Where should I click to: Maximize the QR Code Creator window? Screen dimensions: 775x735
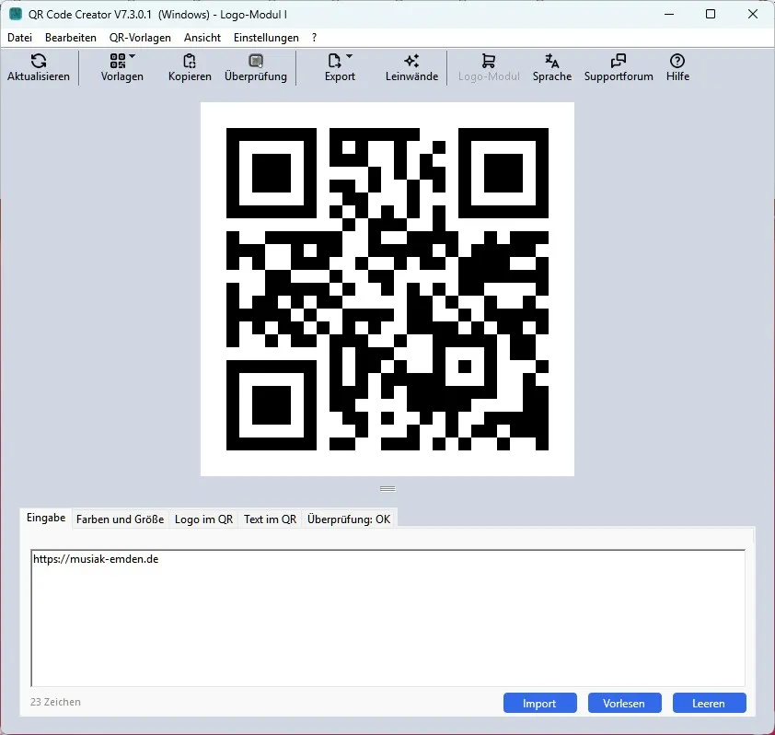[x=711, y=14]
